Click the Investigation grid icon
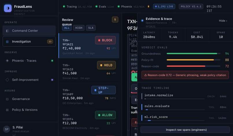Viewport: 233px width, 136px height. click(x=7, y=42)
